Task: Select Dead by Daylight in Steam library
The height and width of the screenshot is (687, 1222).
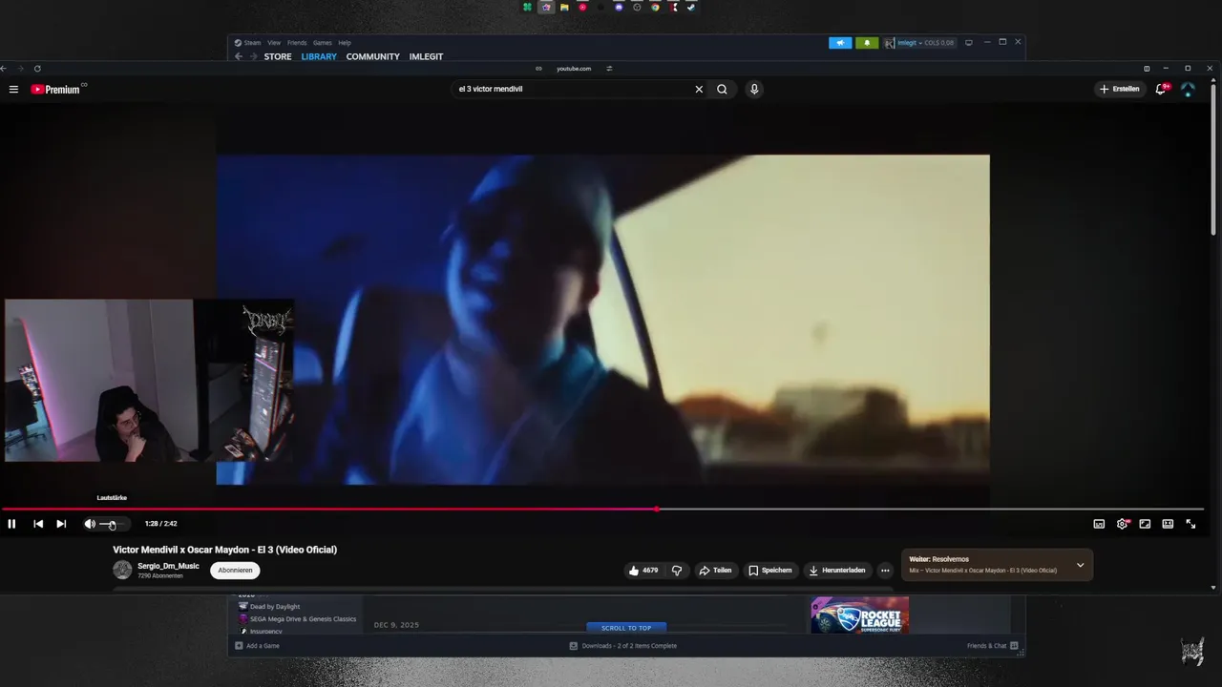Action: click(274, 607)
